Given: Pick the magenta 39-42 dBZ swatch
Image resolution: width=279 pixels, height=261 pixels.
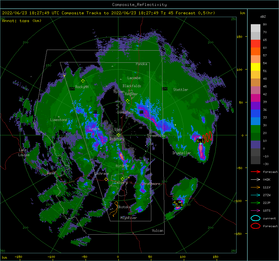Looking at the screenshot, I should click(255, 98).
